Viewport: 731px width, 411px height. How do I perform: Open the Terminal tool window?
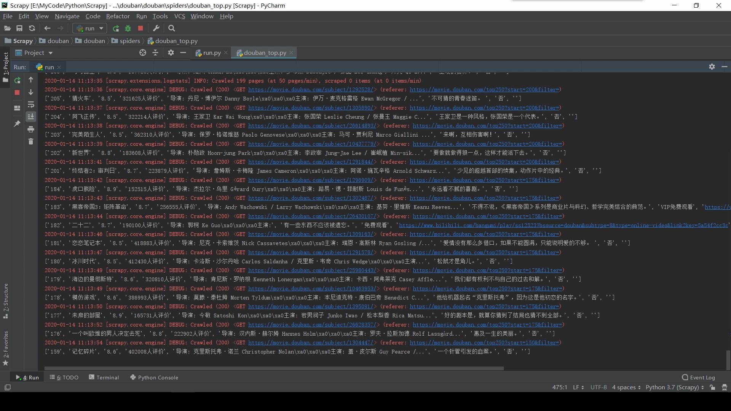104,378
